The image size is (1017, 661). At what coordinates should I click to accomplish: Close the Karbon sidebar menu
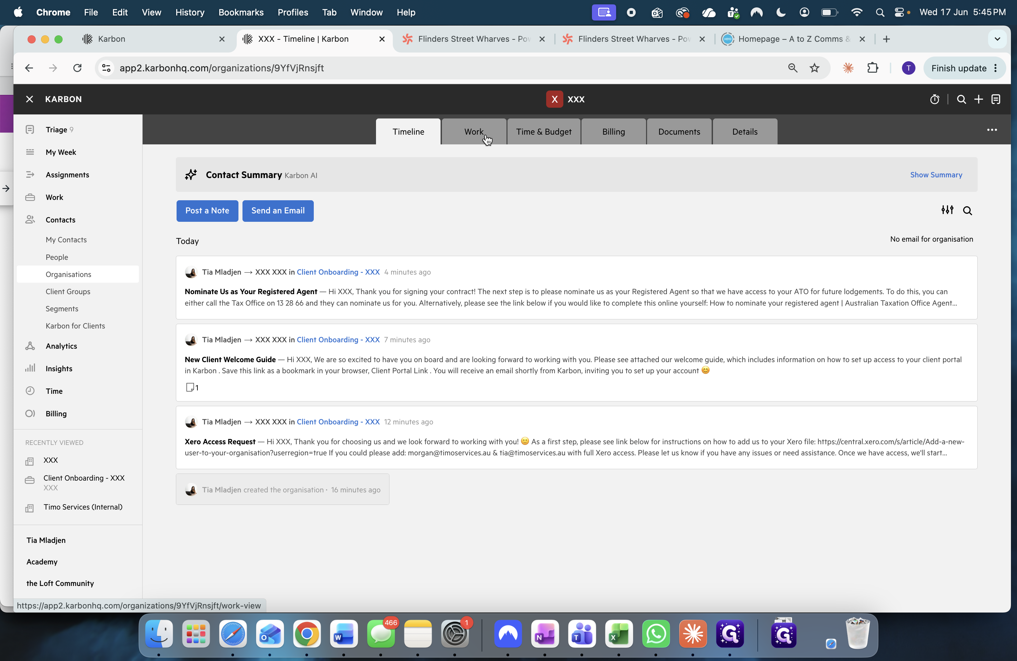pos(30,99)
